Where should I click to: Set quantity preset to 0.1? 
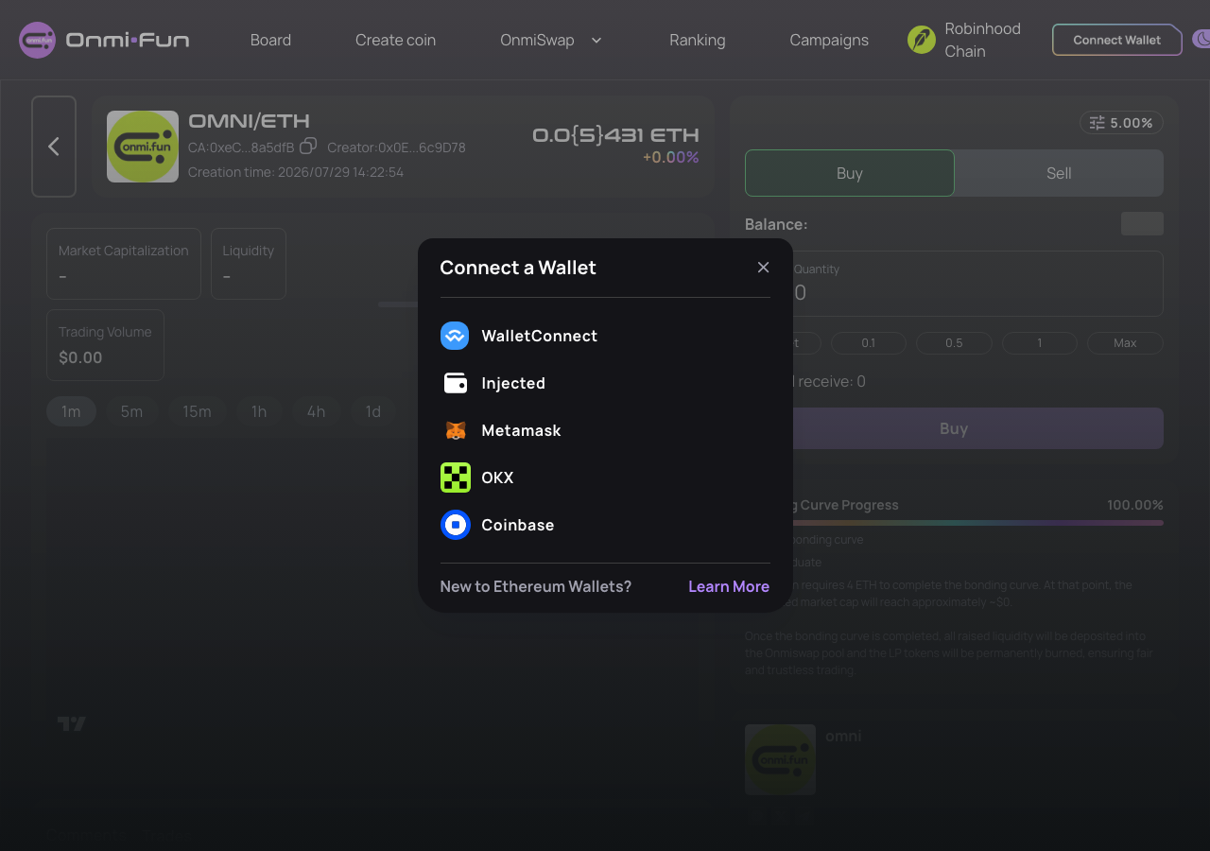[x=869, y=342]
